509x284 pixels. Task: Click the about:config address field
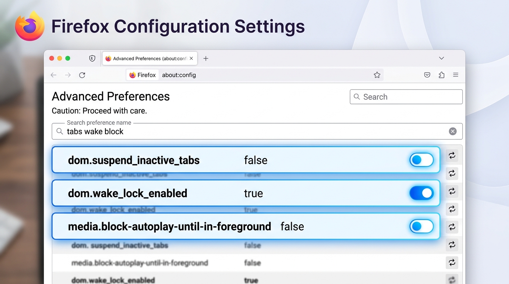(x=255, y=75)
